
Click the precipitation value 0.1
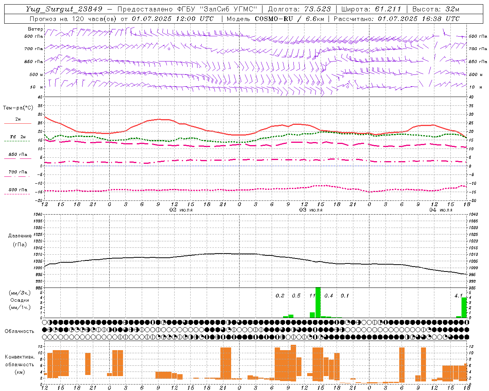pos(345,296)
